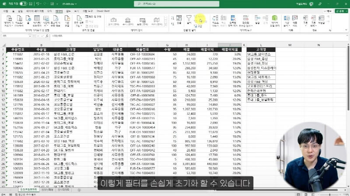350x196 pixels.
Task: Select column header A
Action: pyautogui.click(x=18, y=45)
